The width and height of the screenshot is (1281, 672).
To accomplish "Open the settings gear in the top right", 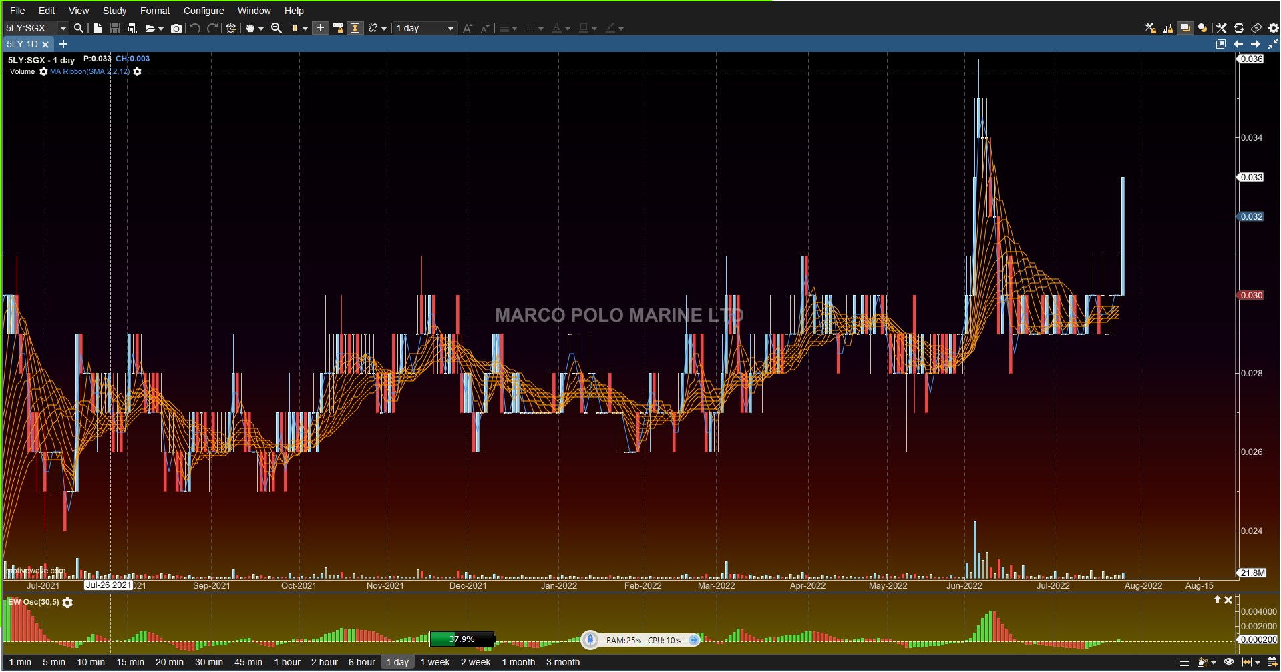I will [1274, 28].
